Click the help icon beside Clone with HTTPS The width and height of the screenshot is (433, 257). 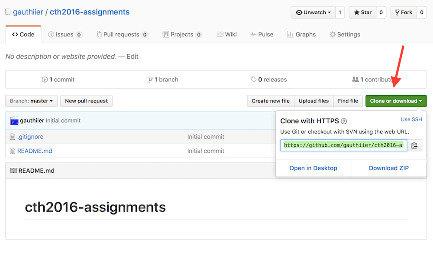pyautogui.click(x=344, y=122)
